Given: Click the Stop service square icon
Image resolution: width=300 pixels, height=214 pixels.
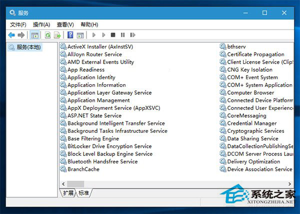Looking at the screenshot, I should coord(113,35).
